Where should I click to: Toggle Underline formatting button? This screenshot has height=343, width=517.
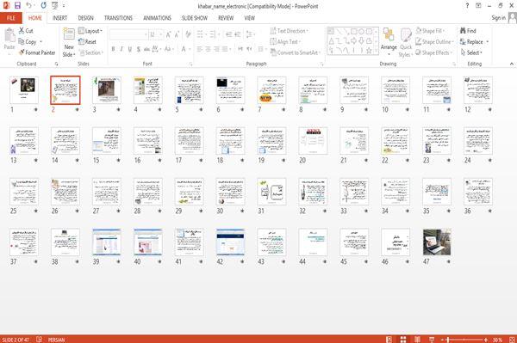pos(129,49)
